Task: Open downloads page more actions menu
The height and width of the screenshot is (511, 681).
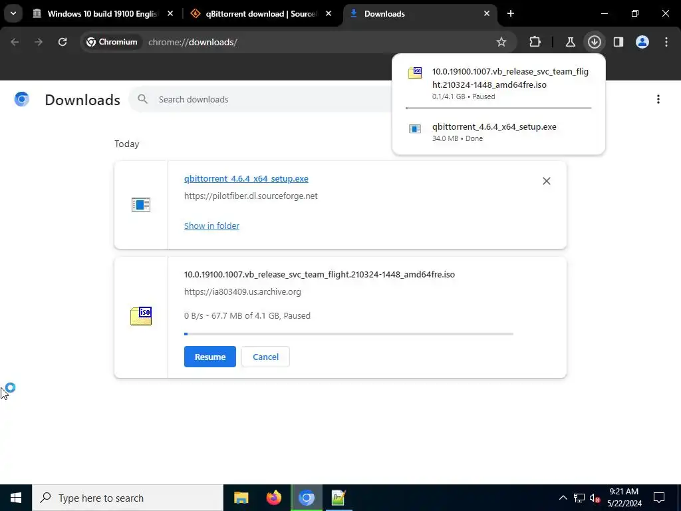Action: coord(658,100)
